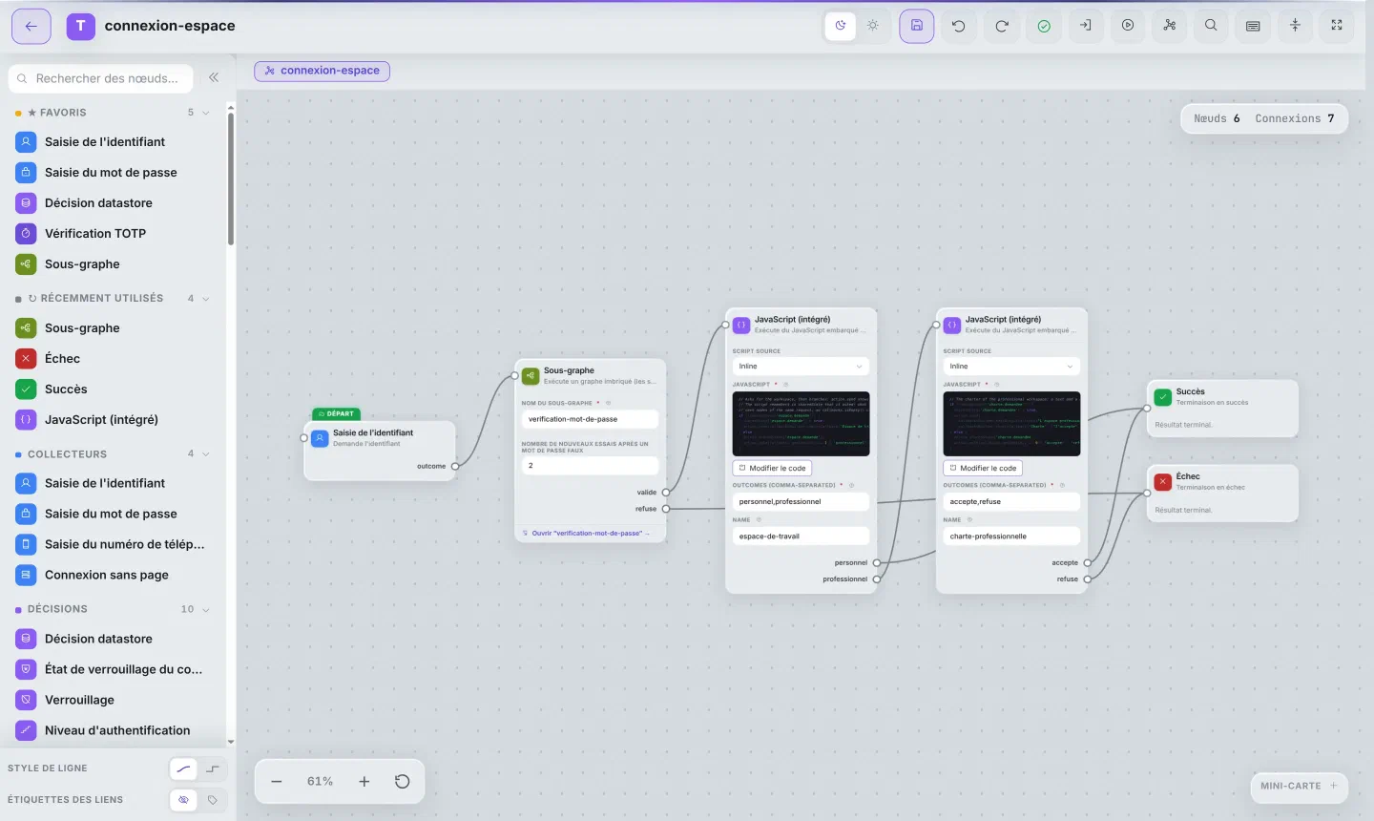Image resolution: width=1374 pixels, height=821 pixels.
Task: Go back using the arrow button
Action: coord(31,26)
